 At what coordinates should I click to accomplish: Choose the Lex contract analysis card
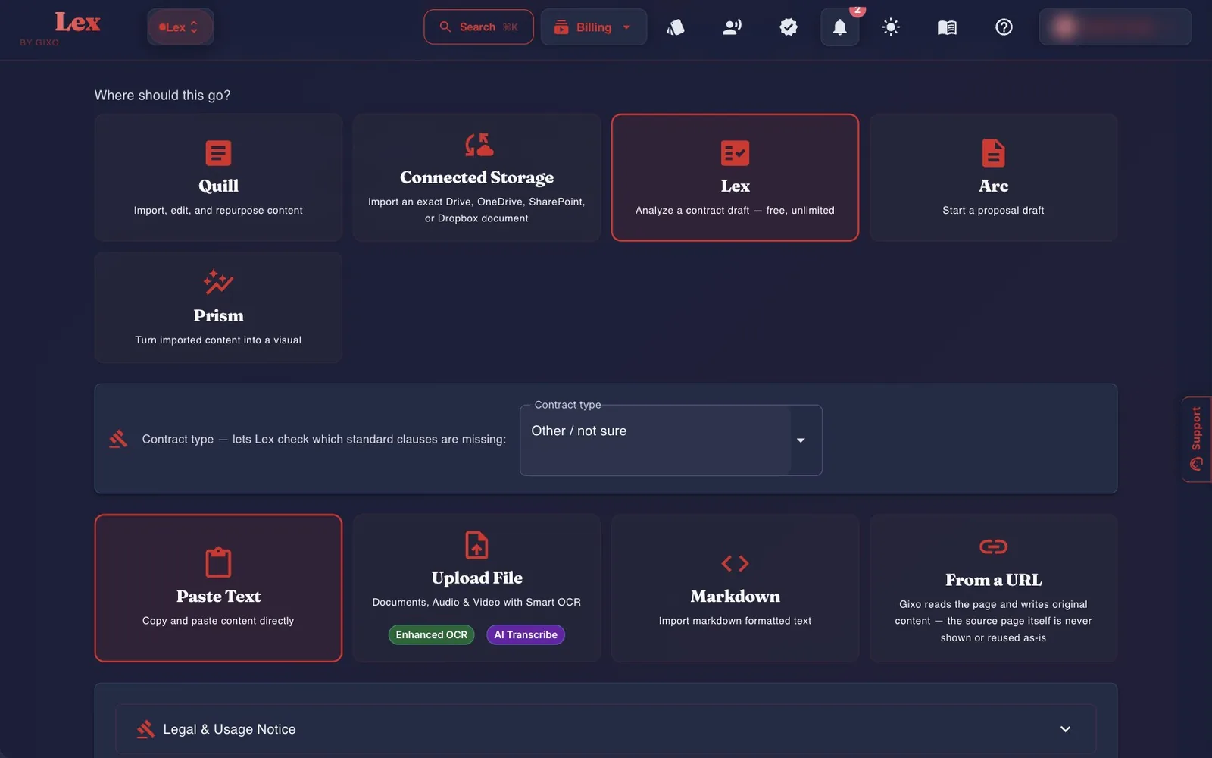[735, 177]
